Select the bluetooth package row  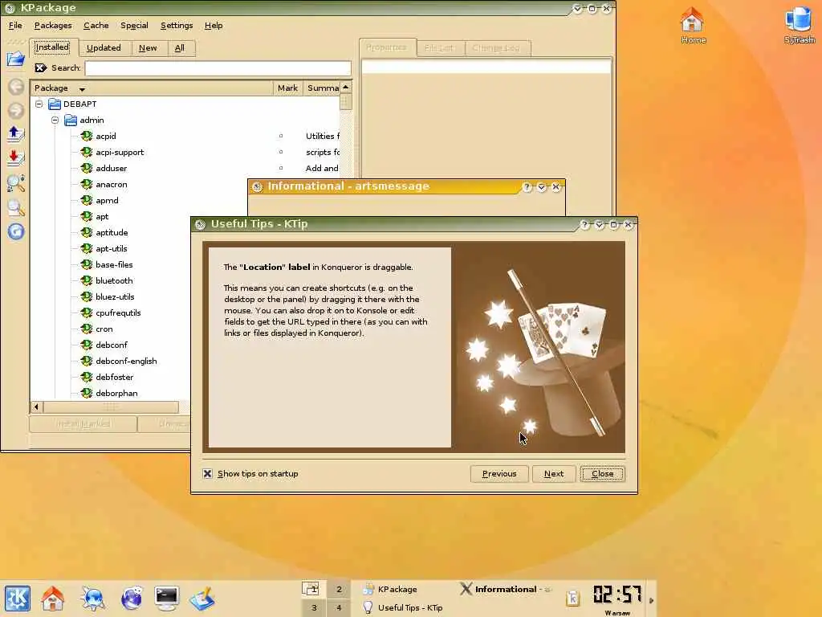pos(114,280)
